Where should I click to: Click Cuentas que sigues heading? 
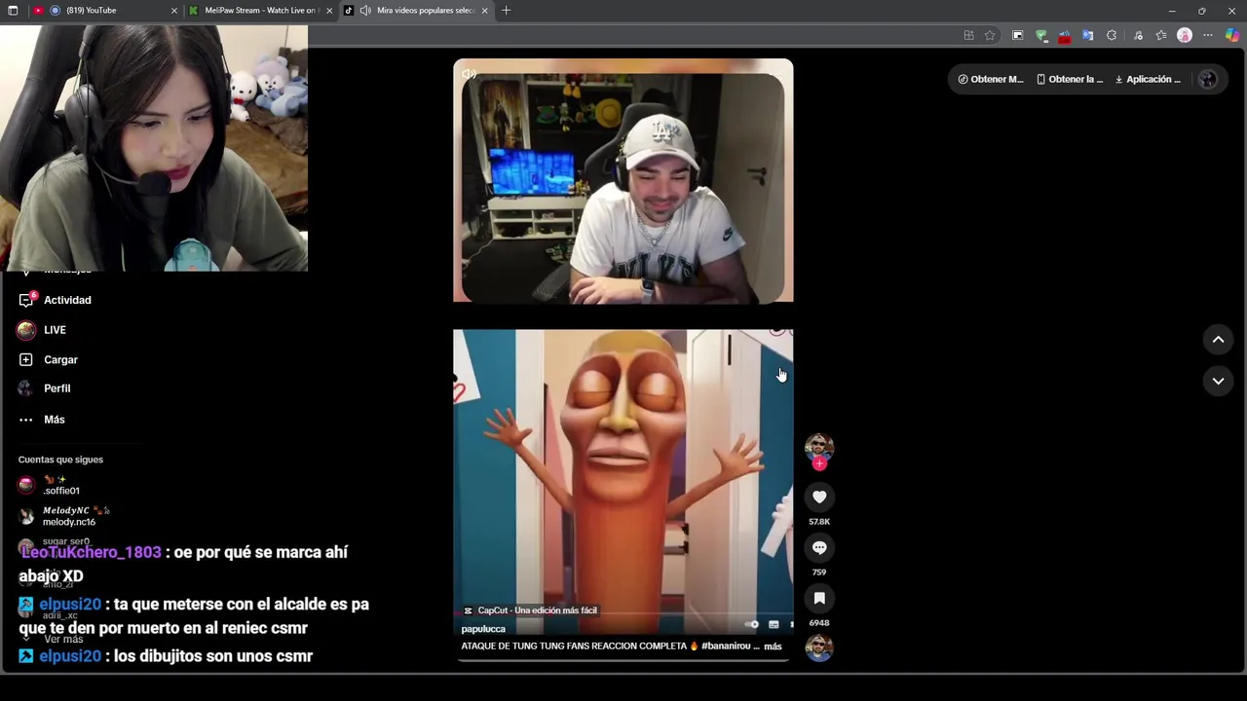pyautogui.click(x=60, y=460)
